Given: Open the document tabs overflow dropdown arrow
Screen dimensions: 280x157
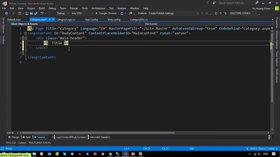Looking at the screenshot, I should pyautogui.click(x=273, y=20).
